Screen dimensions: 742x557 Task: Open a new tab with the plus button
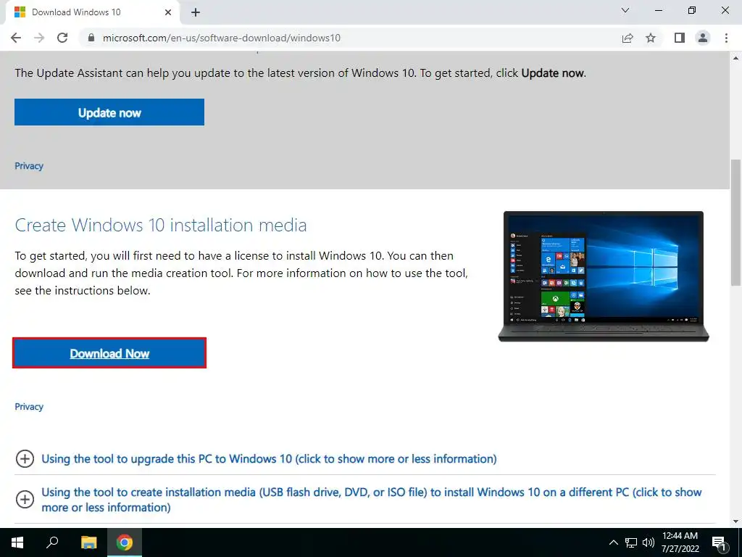[196, 12]
